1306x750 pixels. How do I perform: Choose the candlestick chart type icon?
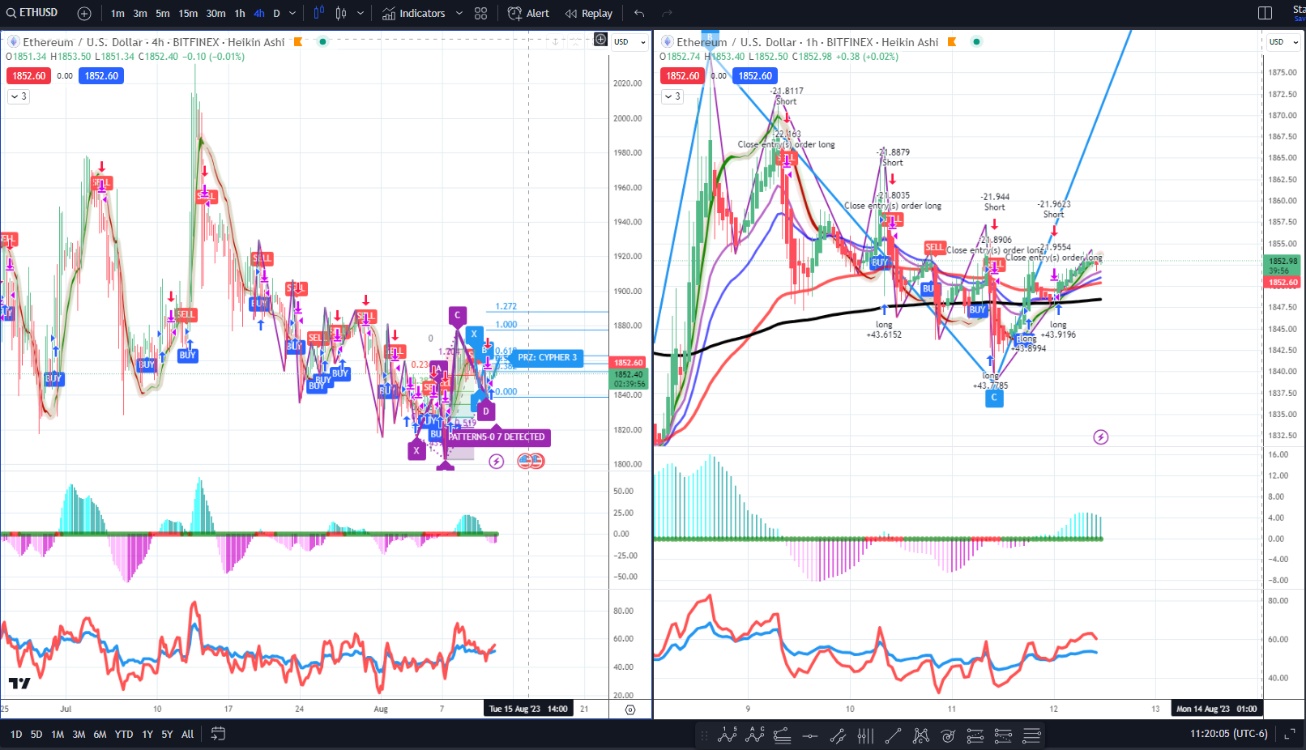pyautogui.click(x=341, y=13)
